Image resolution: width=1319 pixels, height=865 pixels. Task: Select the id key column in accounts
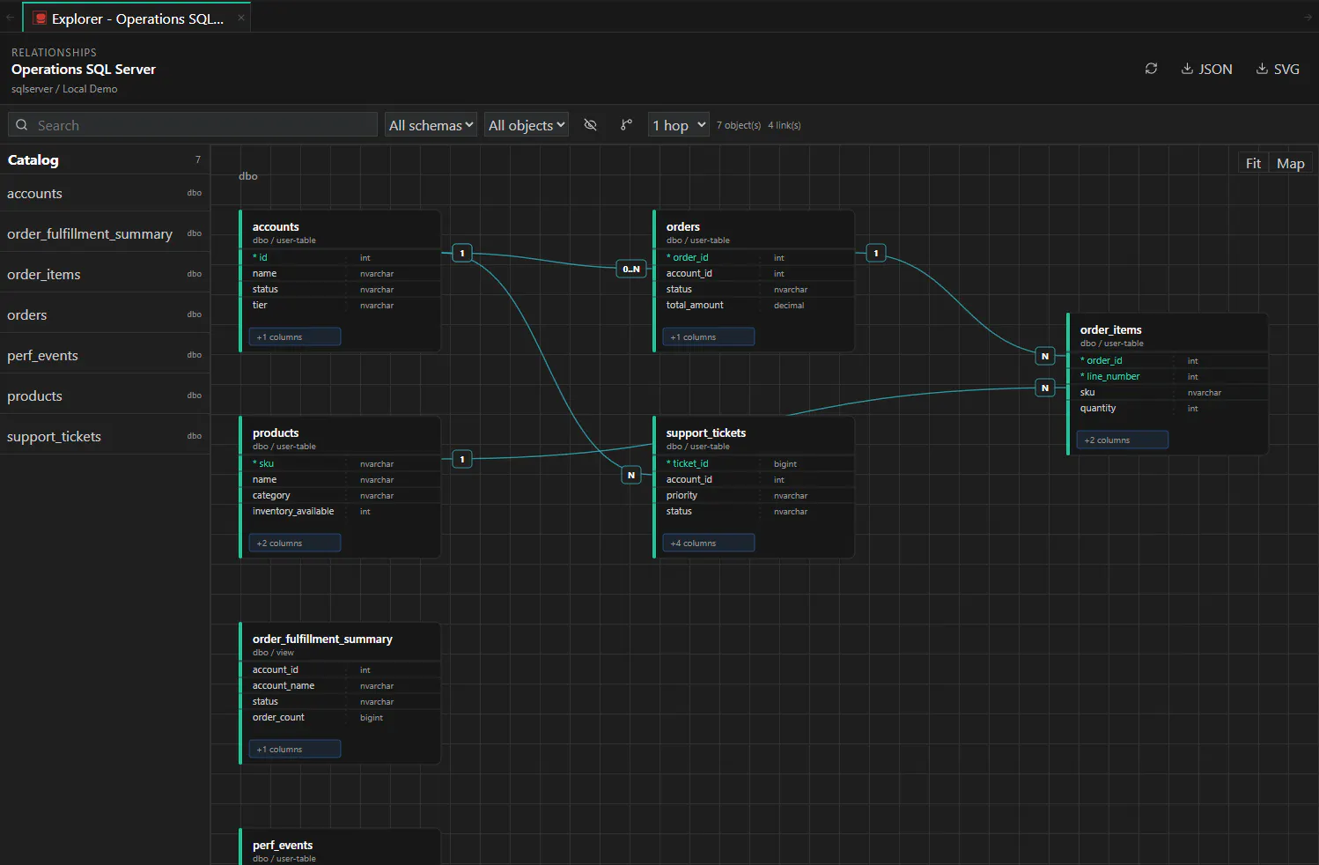tap(341, 257)
